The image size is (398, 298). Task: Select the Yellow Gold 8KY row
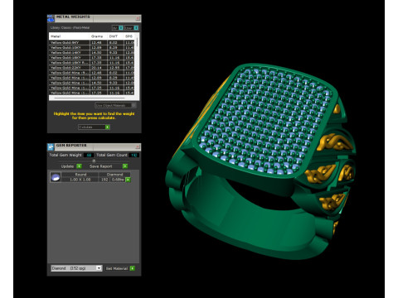[x=92, y=43]
